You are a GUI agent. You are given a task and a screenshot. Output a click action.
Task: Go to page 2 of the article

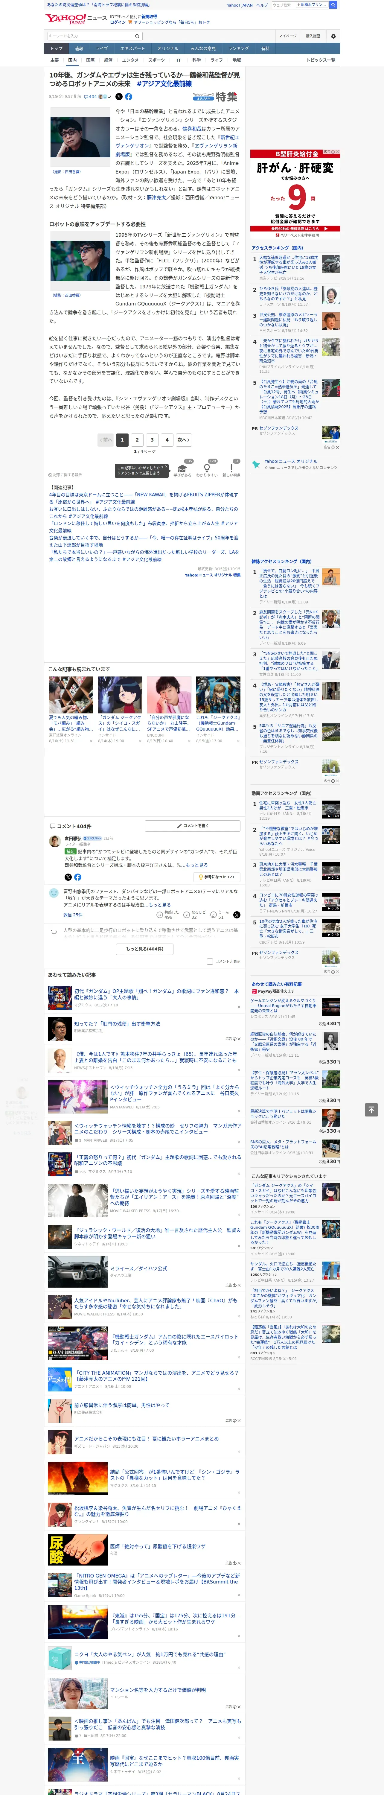click(137, 440)
